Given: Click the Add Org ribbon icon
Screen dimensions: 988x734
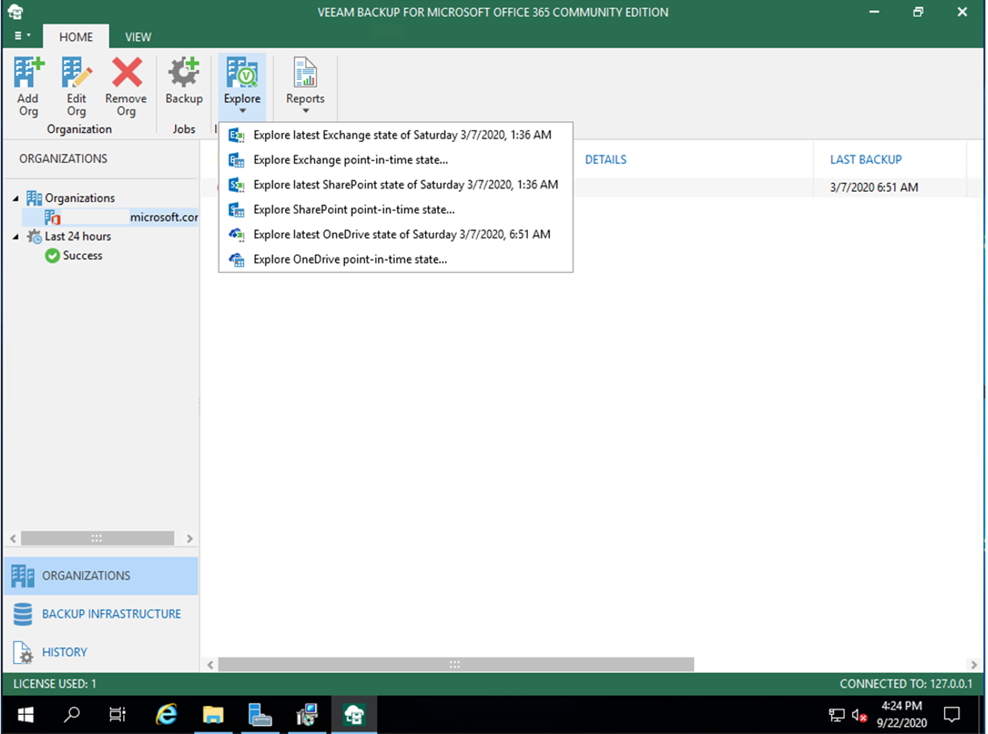Looking at the screenshot, I should 28,73.
